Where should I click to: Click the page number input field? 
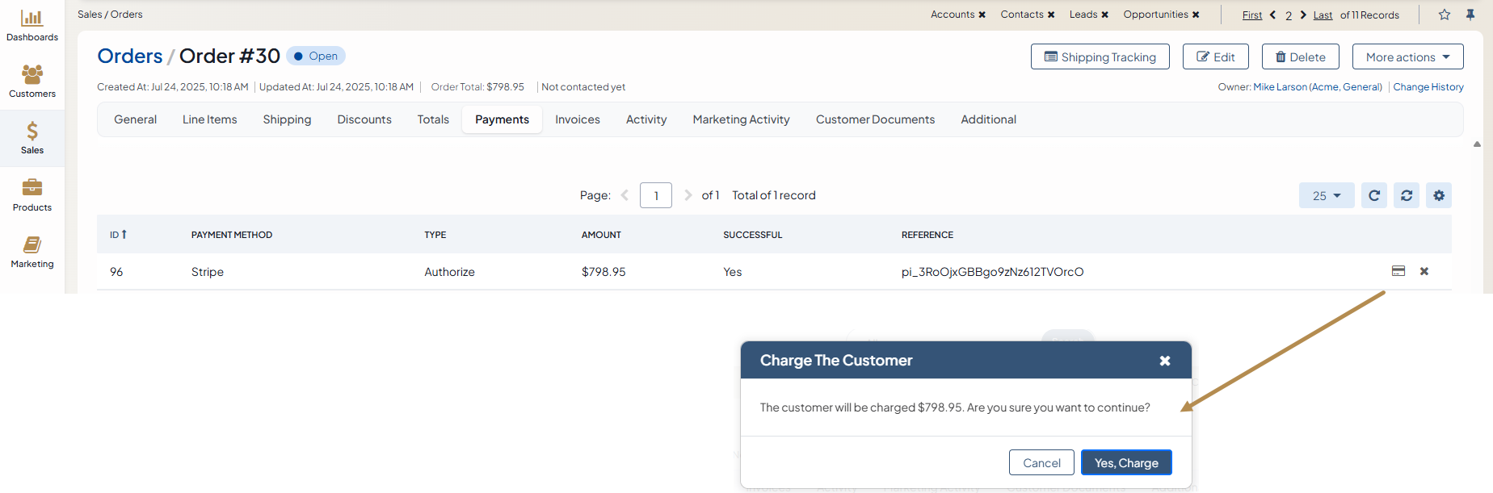(656, 195)
